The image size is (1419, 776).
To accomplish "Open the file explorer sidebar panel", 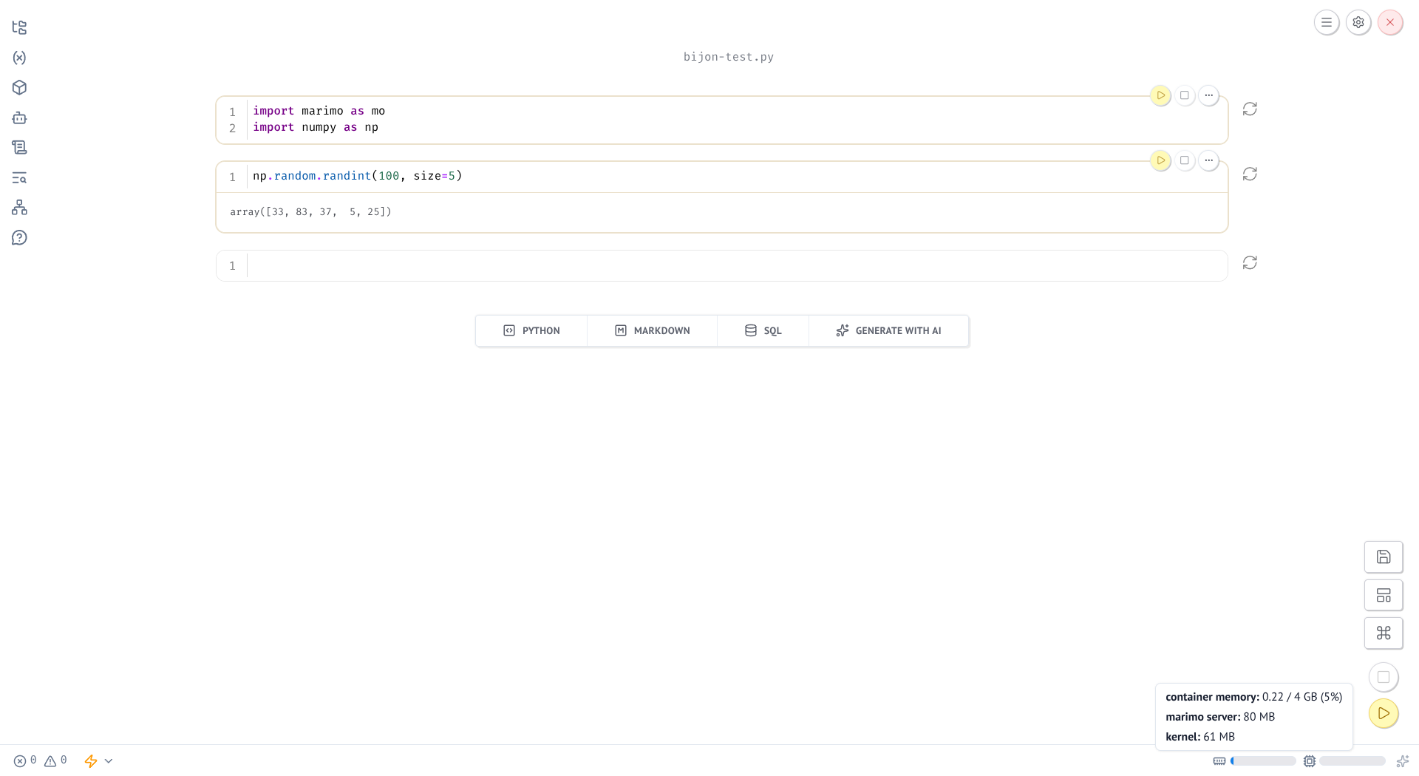I will (19, 27).
